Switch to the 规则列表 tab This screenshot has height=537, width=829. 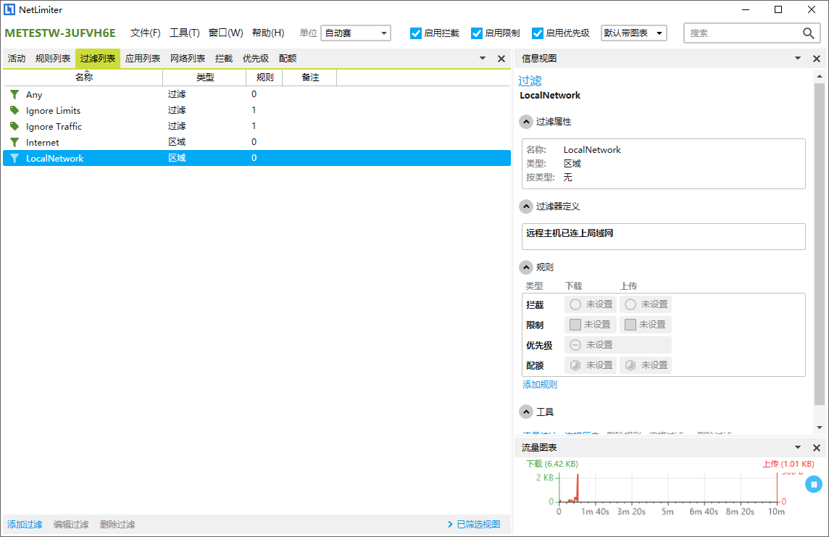53,59
